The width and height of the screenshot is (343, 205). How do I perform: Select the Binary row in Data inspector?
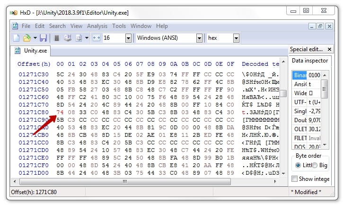[x=306, y=75]
